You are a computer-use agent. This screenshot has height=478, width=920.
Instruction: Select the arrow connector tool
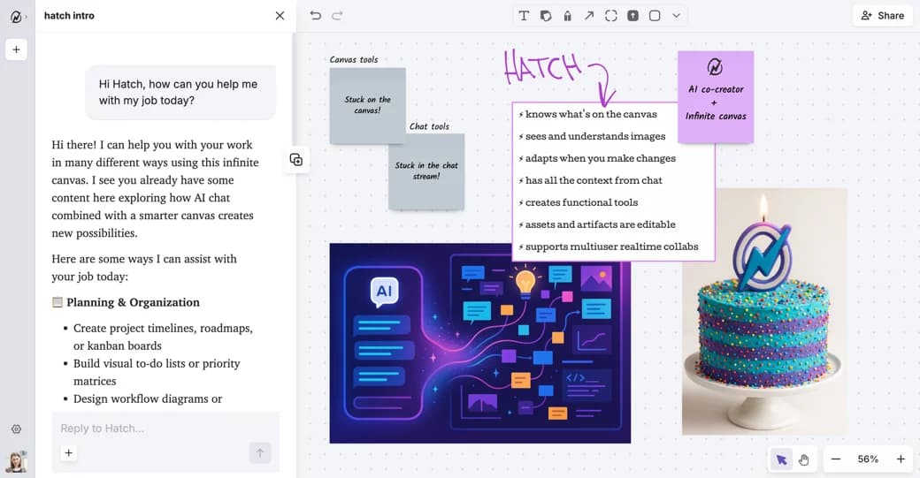pos(589,16)
